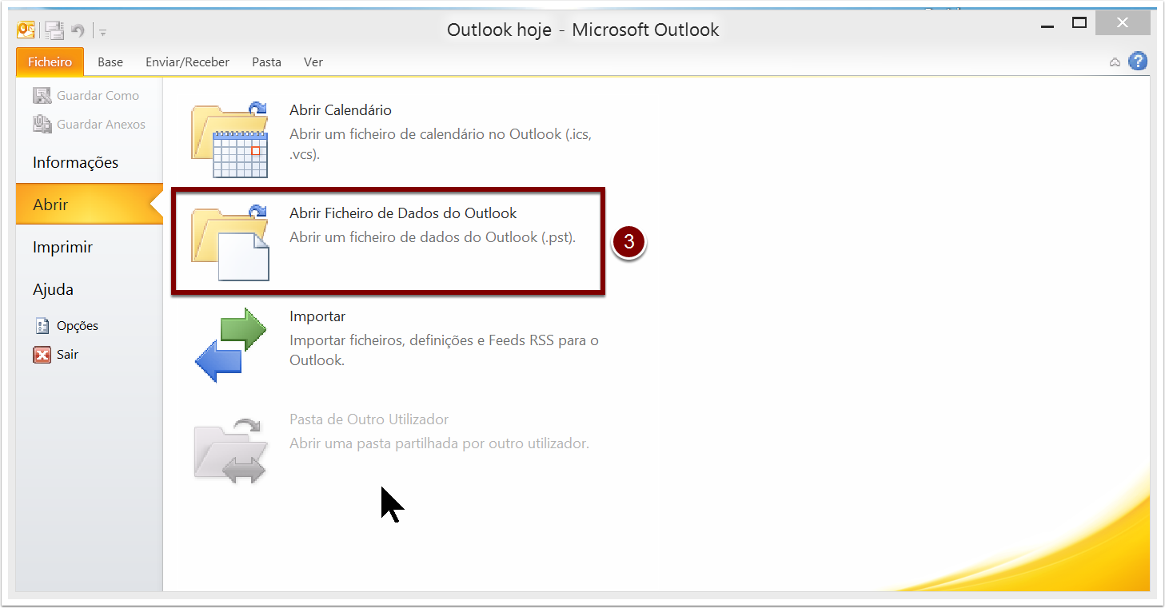Click the description about Feeds RSS import

pyautogui.click(x=444, y=350)
